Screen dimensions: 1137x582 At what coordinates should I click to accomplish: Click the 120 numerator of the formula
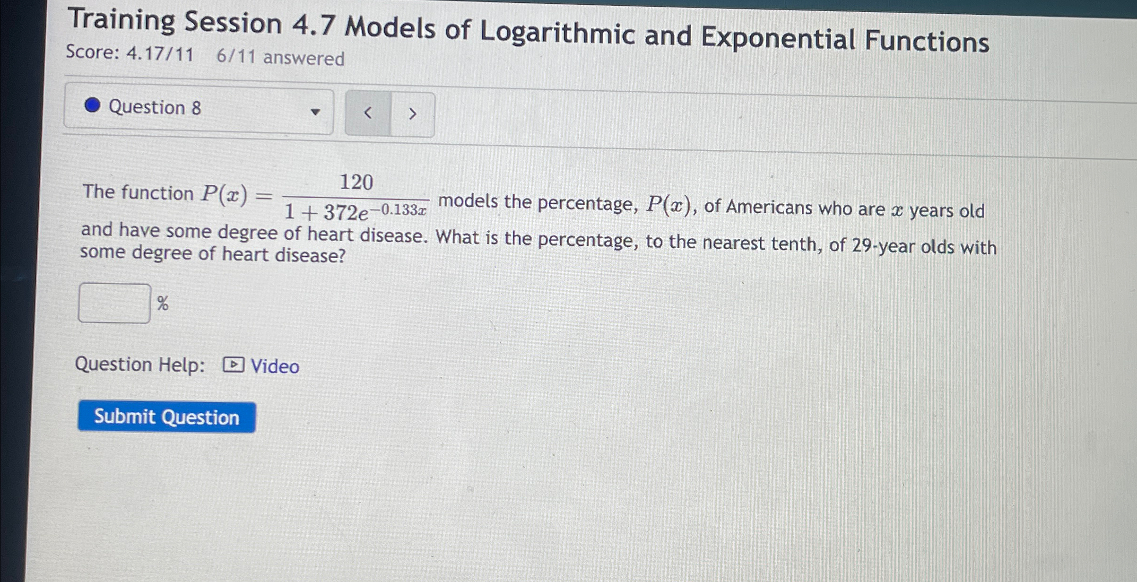pyautogui.click(x=356, y=182)
